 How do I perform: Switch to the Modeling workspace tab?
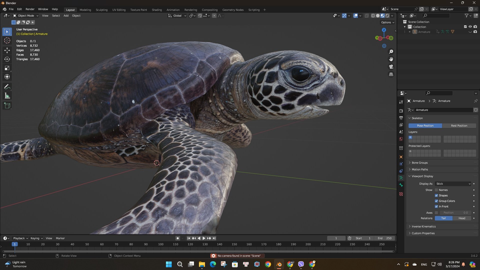coord(85,10)
